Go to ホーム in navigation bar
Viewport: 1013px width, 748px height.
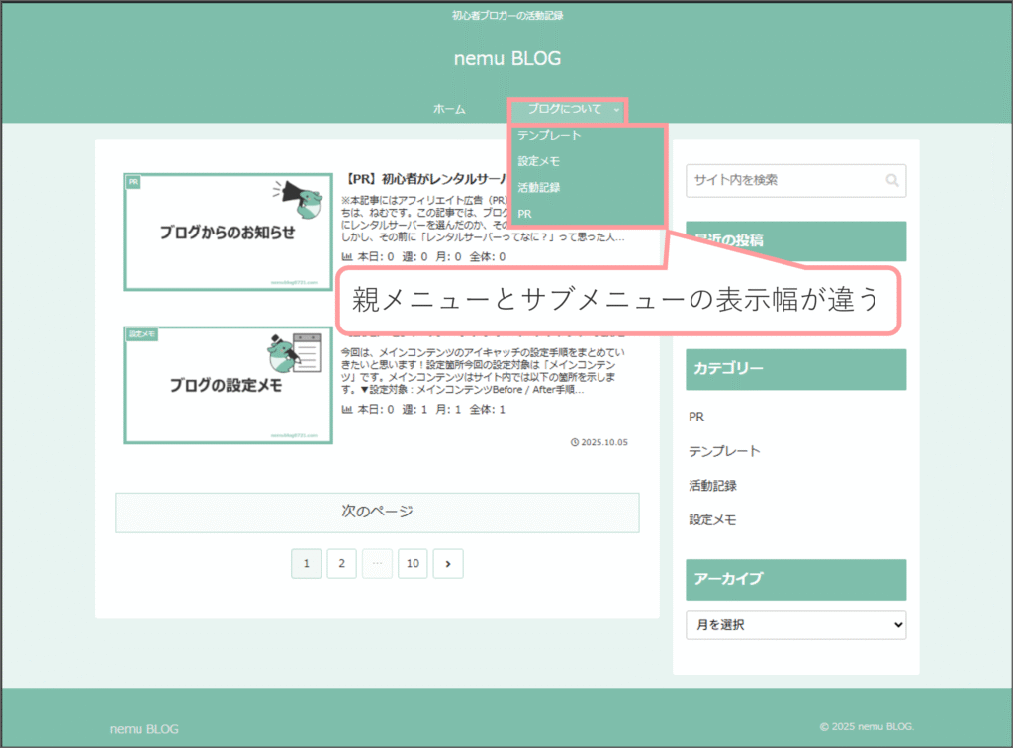449,110
